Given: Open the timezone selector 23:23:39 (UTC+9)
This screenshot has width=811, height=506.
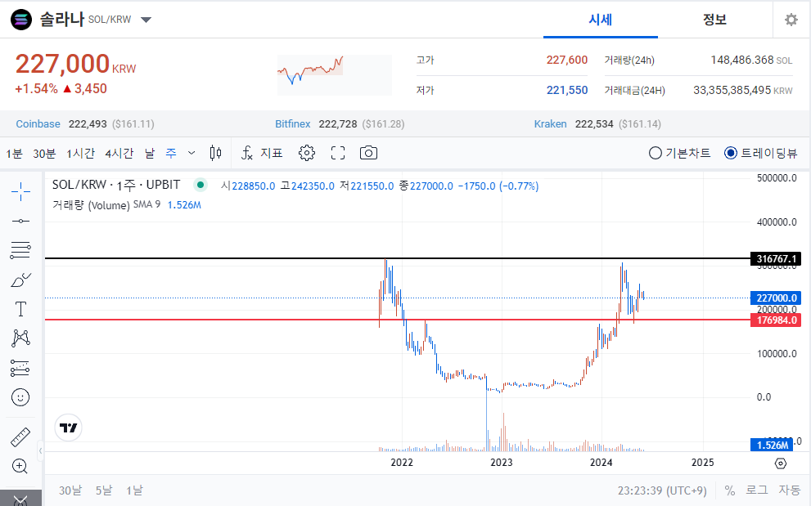Looking at the screenshot, I should 662,490.
